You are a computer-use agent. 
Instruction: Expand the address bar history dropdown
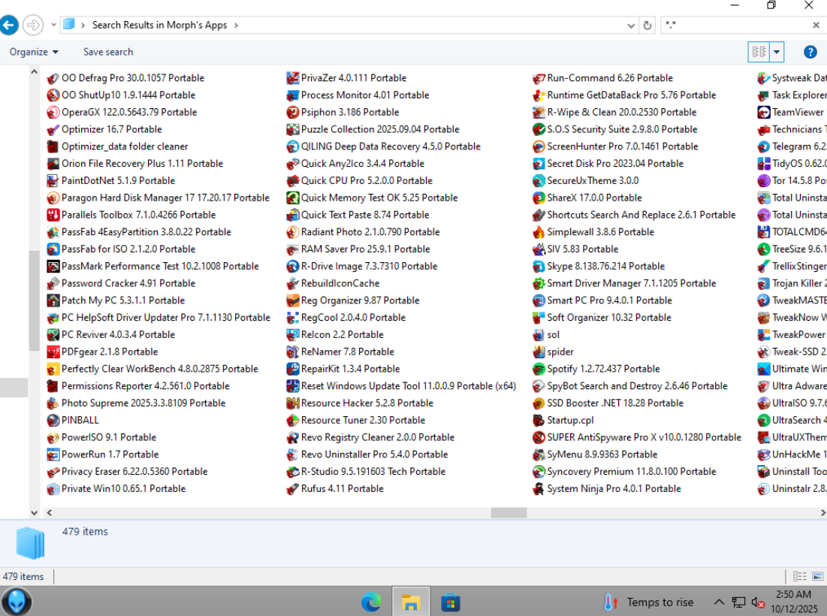pyautogui.click(x=631, y=26)
